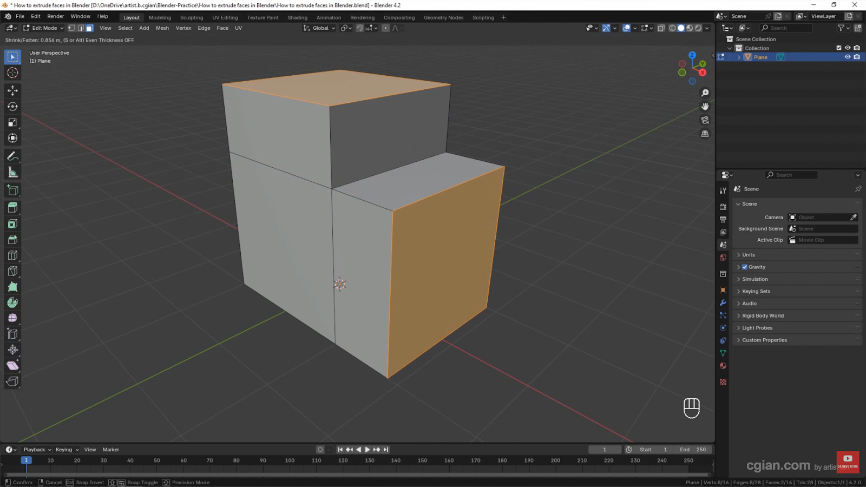Viewport: 866px width, 487px height.
Task: Open the Playback dropdown in timeline
Action: pos(37,450)
